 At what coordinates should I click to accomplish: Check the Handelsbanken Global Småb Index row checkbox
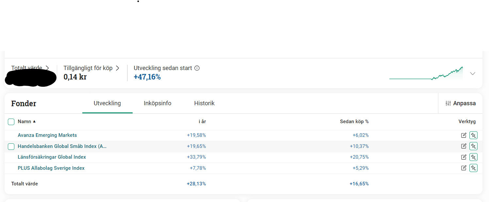11,147
